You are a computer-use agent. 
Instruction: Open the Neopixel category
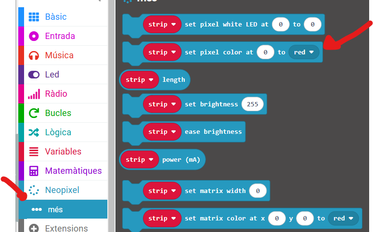click(x=62, y=190)
